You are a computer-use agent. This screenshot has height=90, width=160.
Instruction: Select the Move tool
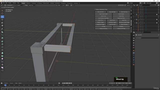[2, 17]
